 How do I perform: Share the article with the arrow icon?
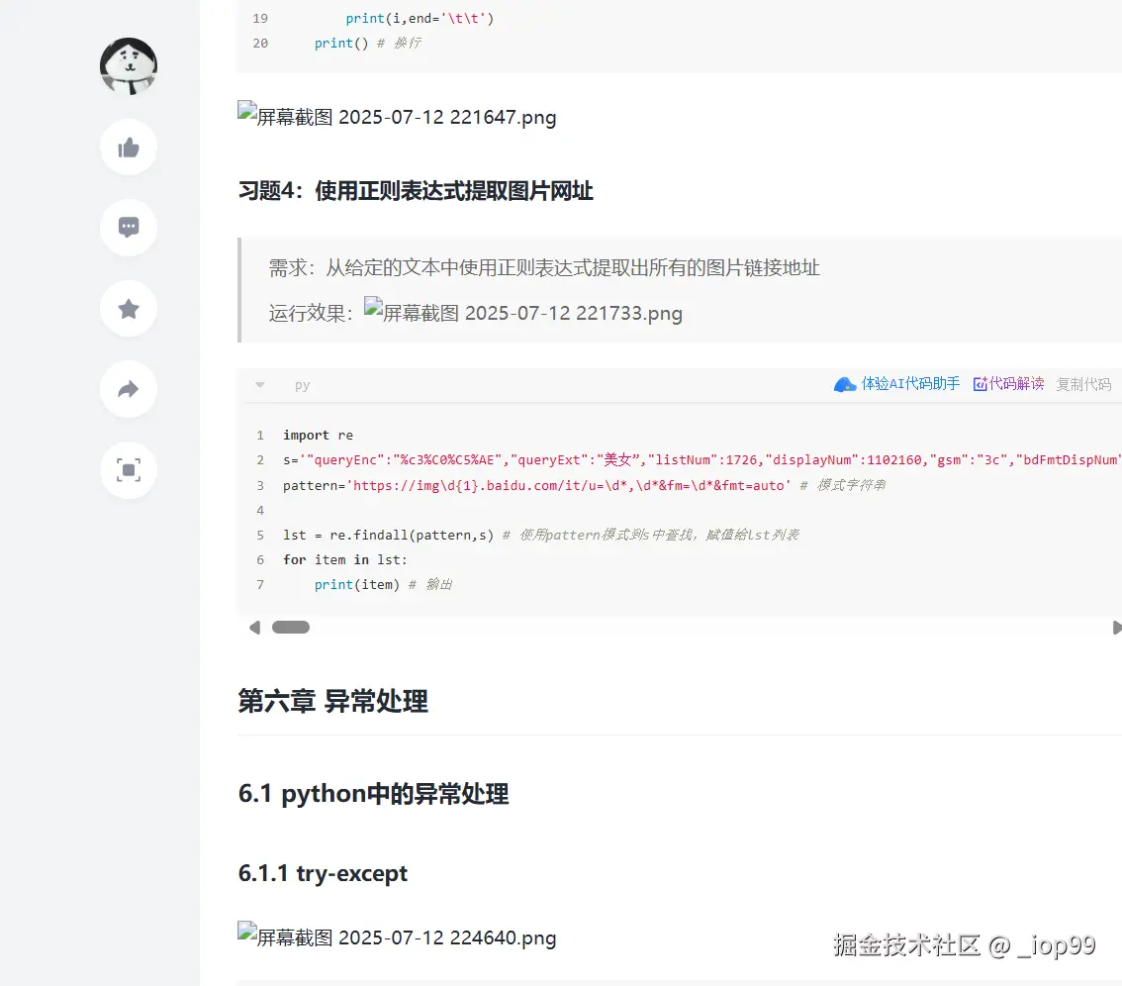point(128,389)
